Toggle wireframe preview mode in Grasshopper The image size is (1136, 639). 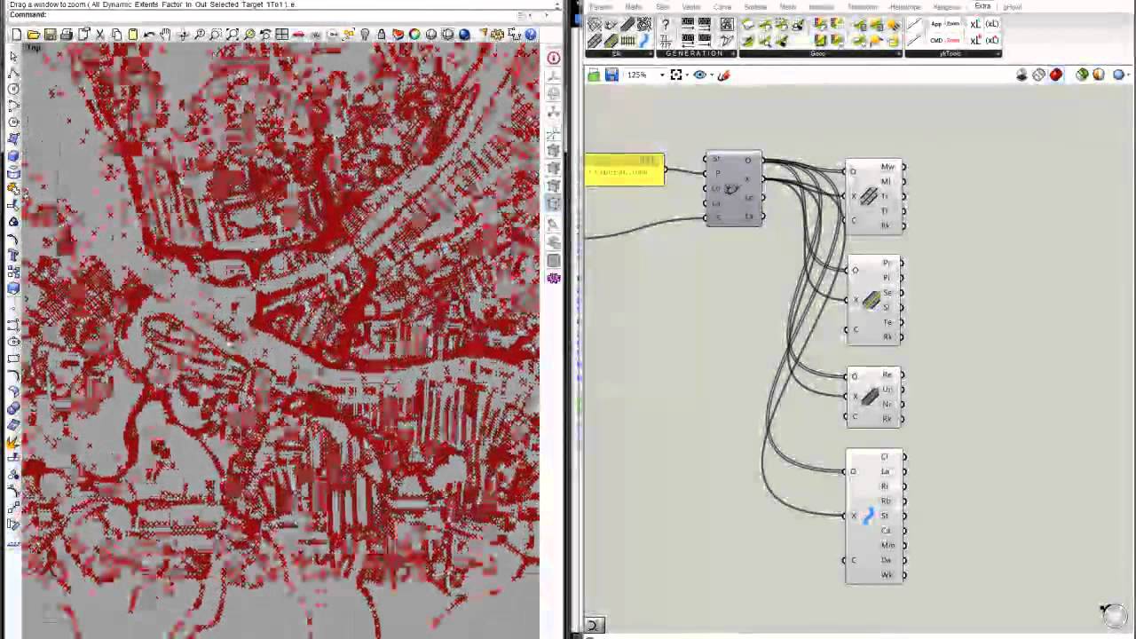click(1038, 75)
